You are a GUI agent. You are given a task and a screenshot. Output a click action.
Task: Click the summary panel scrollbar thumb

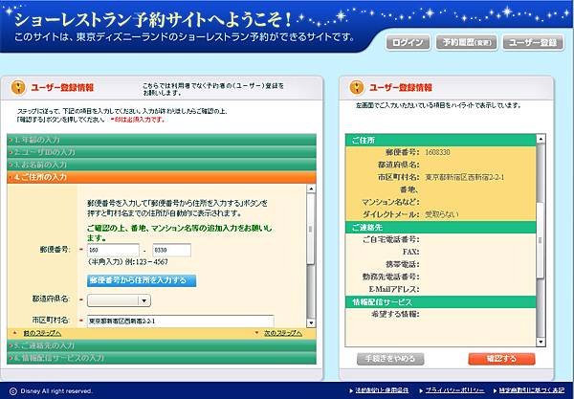pyautogui.click(x=541, y=240)
